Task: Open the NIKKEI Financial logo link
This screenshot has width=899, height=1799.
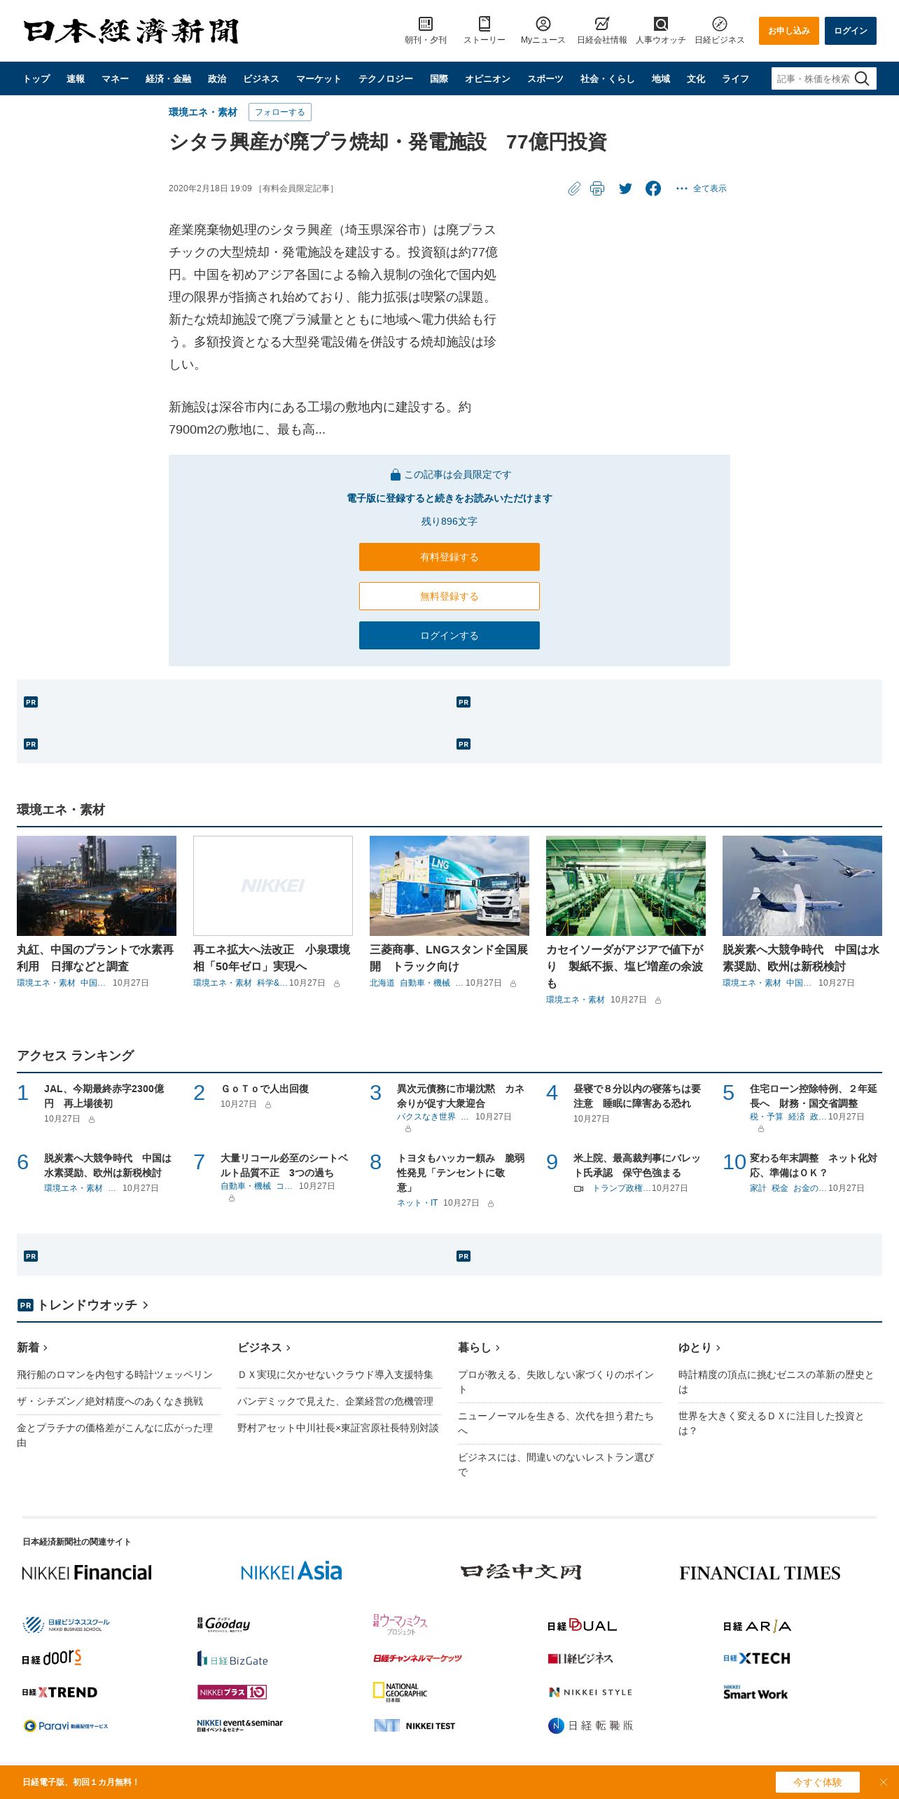Action: 87,1573
